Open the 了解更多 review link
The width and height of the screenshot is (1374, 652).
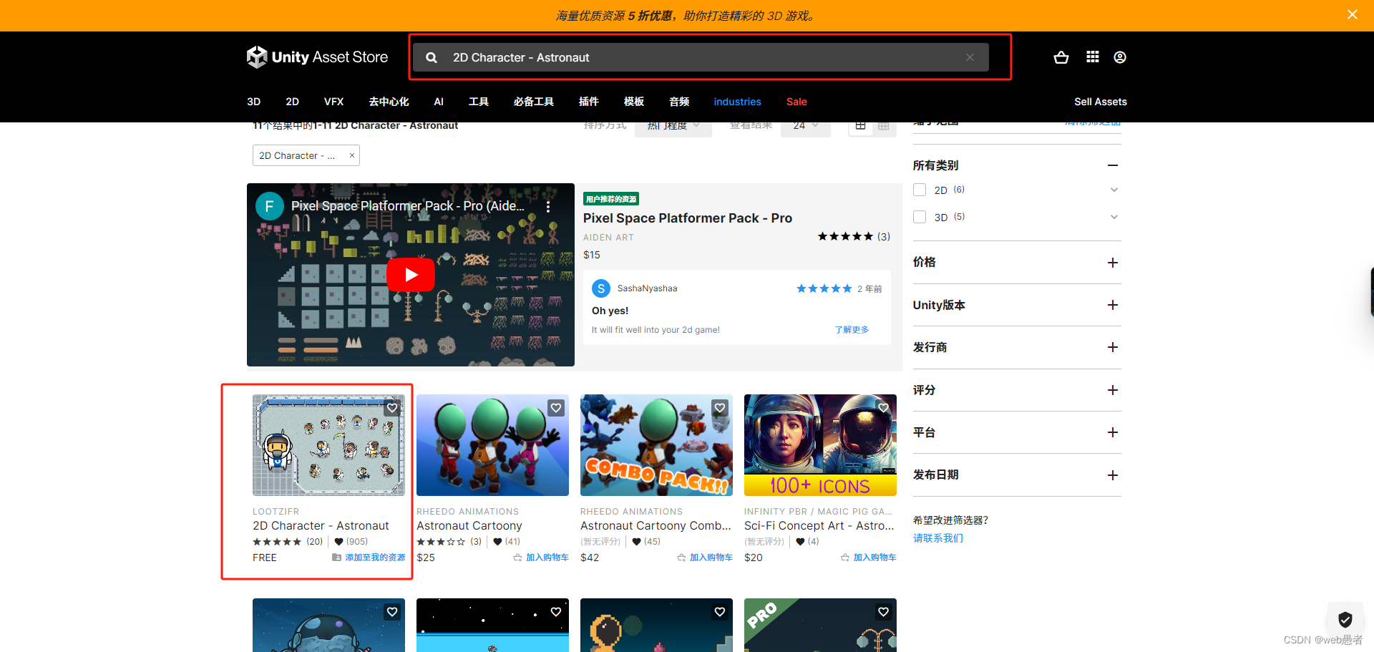pyautogui.click(x=851, y=329)
